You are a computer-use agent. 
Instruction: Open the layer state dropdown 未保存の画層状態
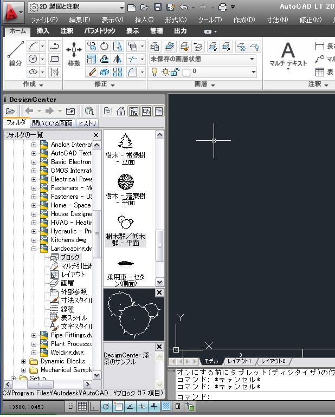click(202, 59)
